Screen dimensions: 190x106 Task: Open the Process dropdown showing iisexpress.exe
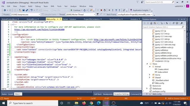point(26,14)
